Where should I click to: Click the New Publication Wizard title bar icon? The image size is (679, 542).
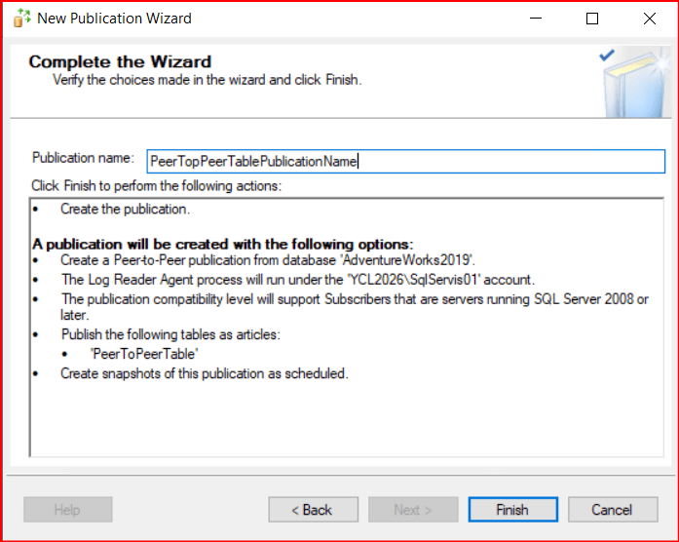tap(19, 19)
